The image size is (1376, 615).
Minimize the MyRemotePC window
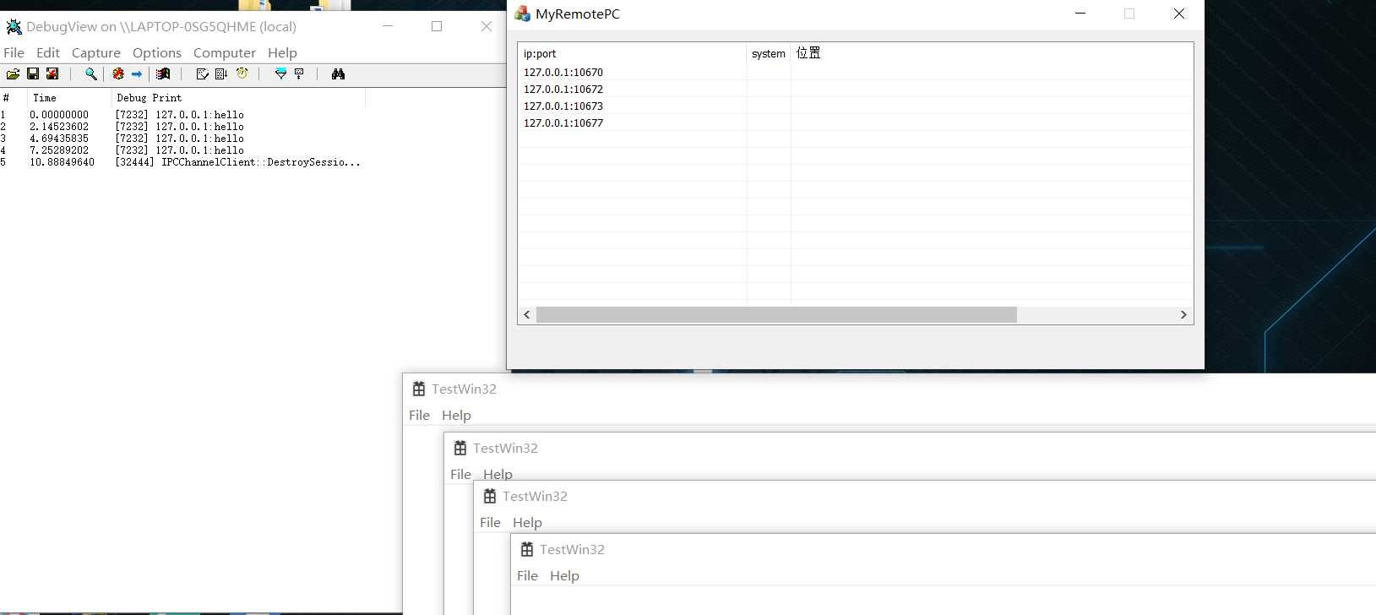pyautogui.click(x=1080, y=14)
